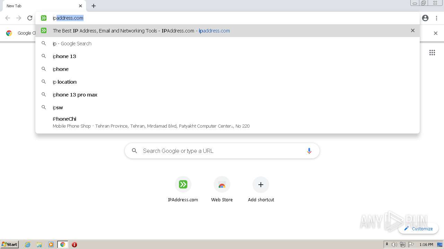
Task: Select the 'iphone 13 pro max' suggestion
Action: [x=228, y=95]
